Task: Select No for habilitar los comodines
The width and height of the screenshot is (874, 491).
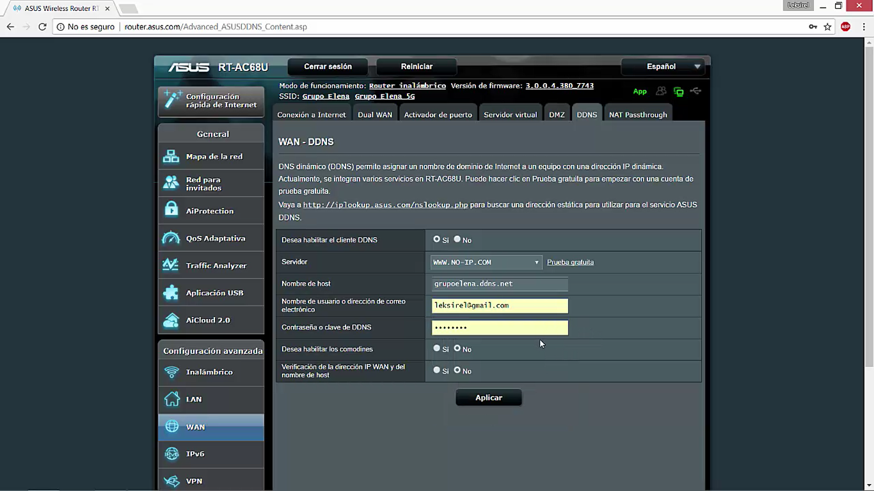Action: coord(457,348)
